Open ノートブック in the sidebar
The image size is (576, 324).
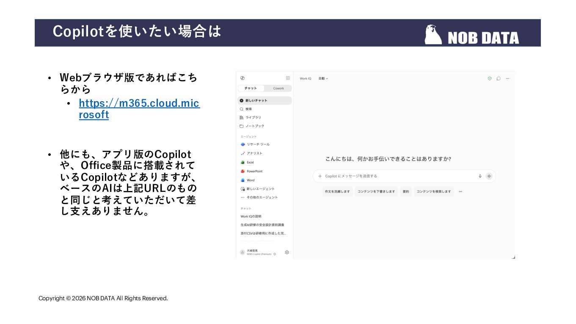pyautogui.click(x=265, y=126)
